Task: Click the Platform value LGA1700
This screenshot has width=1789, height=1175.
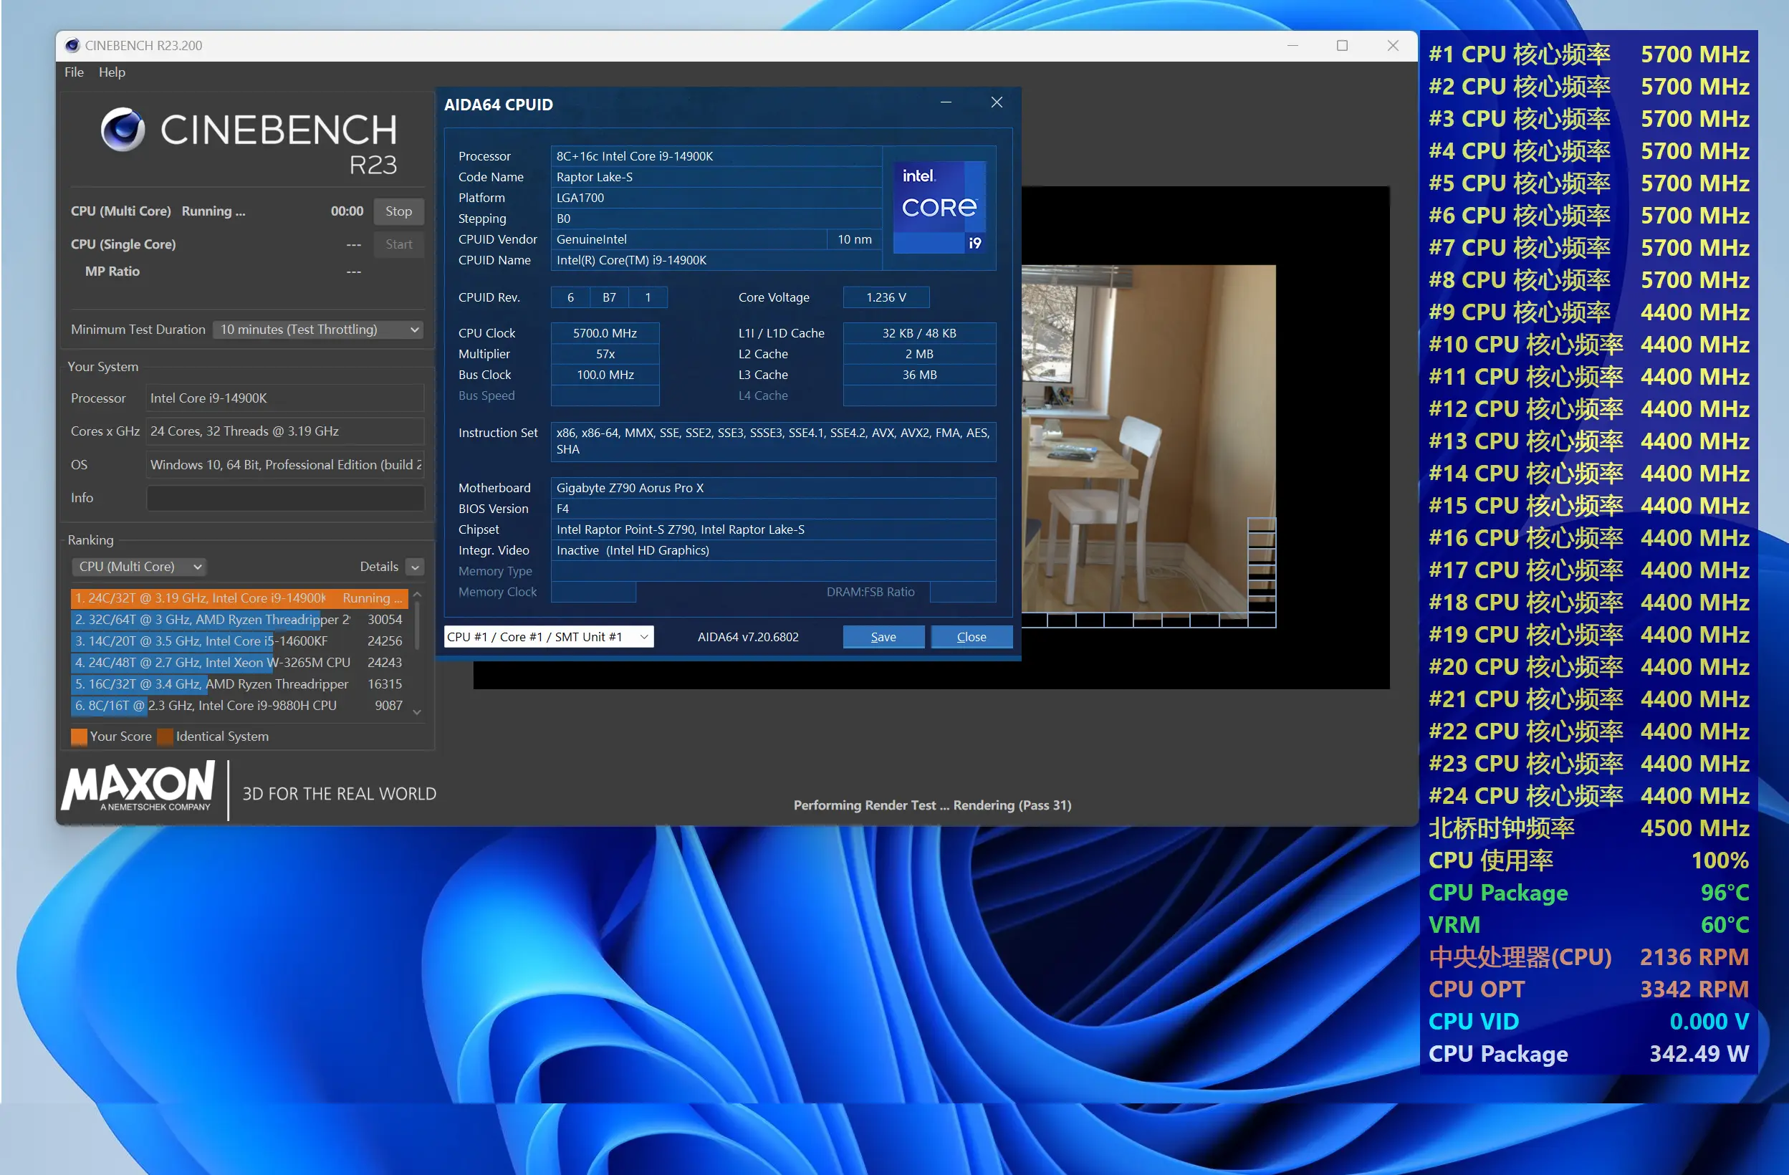Action: [716, 198]
